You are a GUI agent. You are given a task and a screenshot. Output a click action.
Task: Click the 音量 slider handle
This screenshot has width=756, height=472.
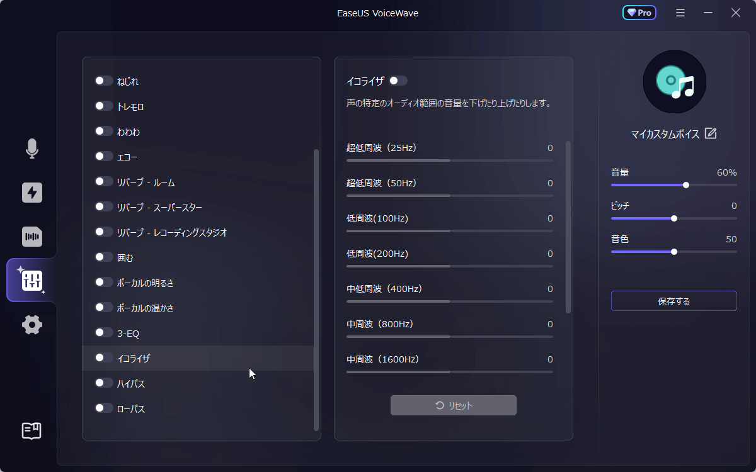tap(686, 185)
